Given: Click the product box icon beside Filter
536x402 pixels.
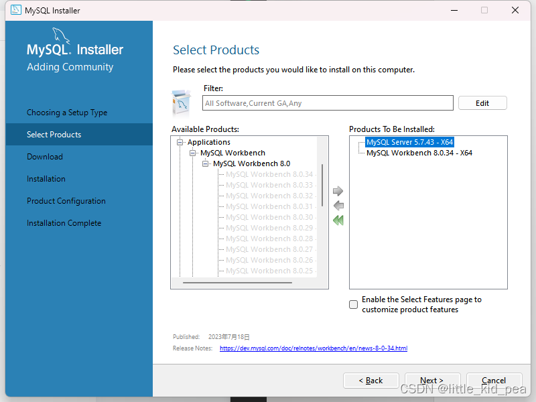Looking at the screenshot, I should pos(181,103).
